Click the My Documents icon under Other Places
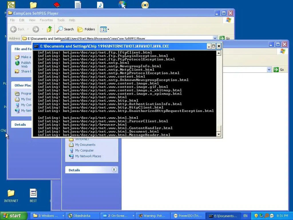293x220 pixels. (17, 99)
